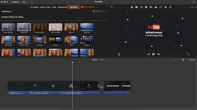Choose the Fade to White transition
The height and width of the screenshot is (110, 197).
click(x=55, y=27)
